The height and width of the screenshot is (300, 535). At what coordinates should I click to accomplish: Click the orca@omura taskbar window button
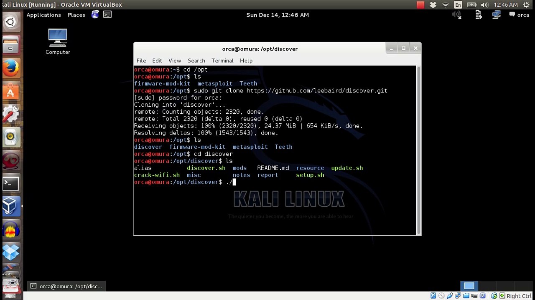[66, 286]
